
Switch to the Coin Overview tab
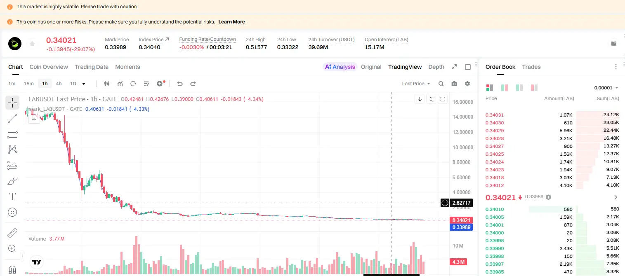point(49,67)
